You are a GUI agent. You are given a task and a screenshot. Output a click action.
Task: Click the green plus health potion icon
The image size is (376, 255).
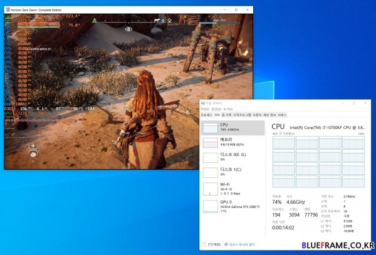(33, 146)
